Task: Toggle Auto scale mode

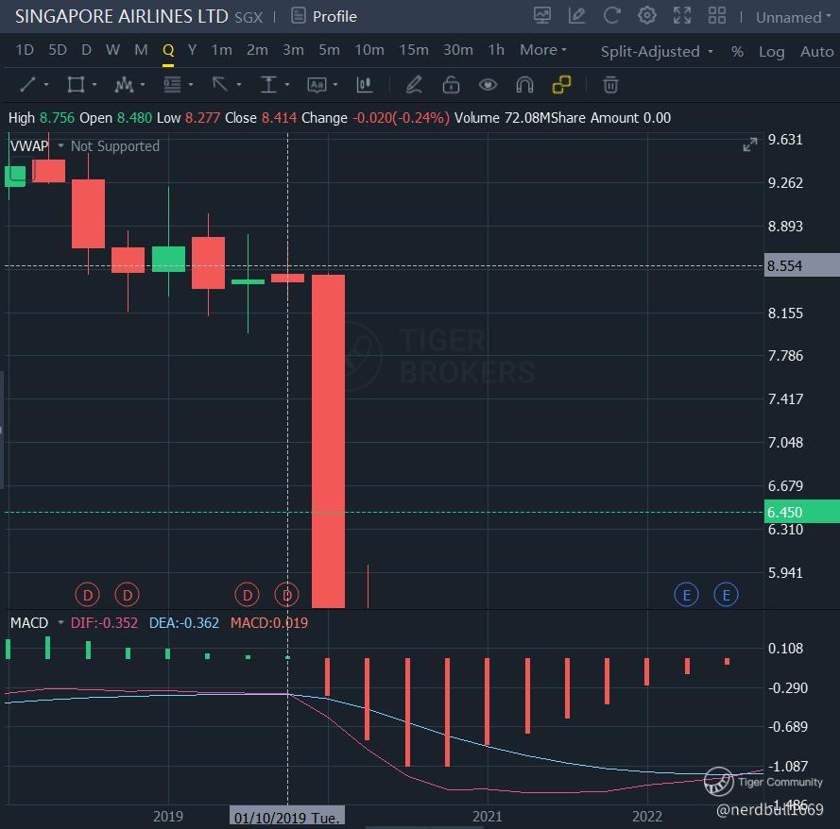Action: pos(816,51)
